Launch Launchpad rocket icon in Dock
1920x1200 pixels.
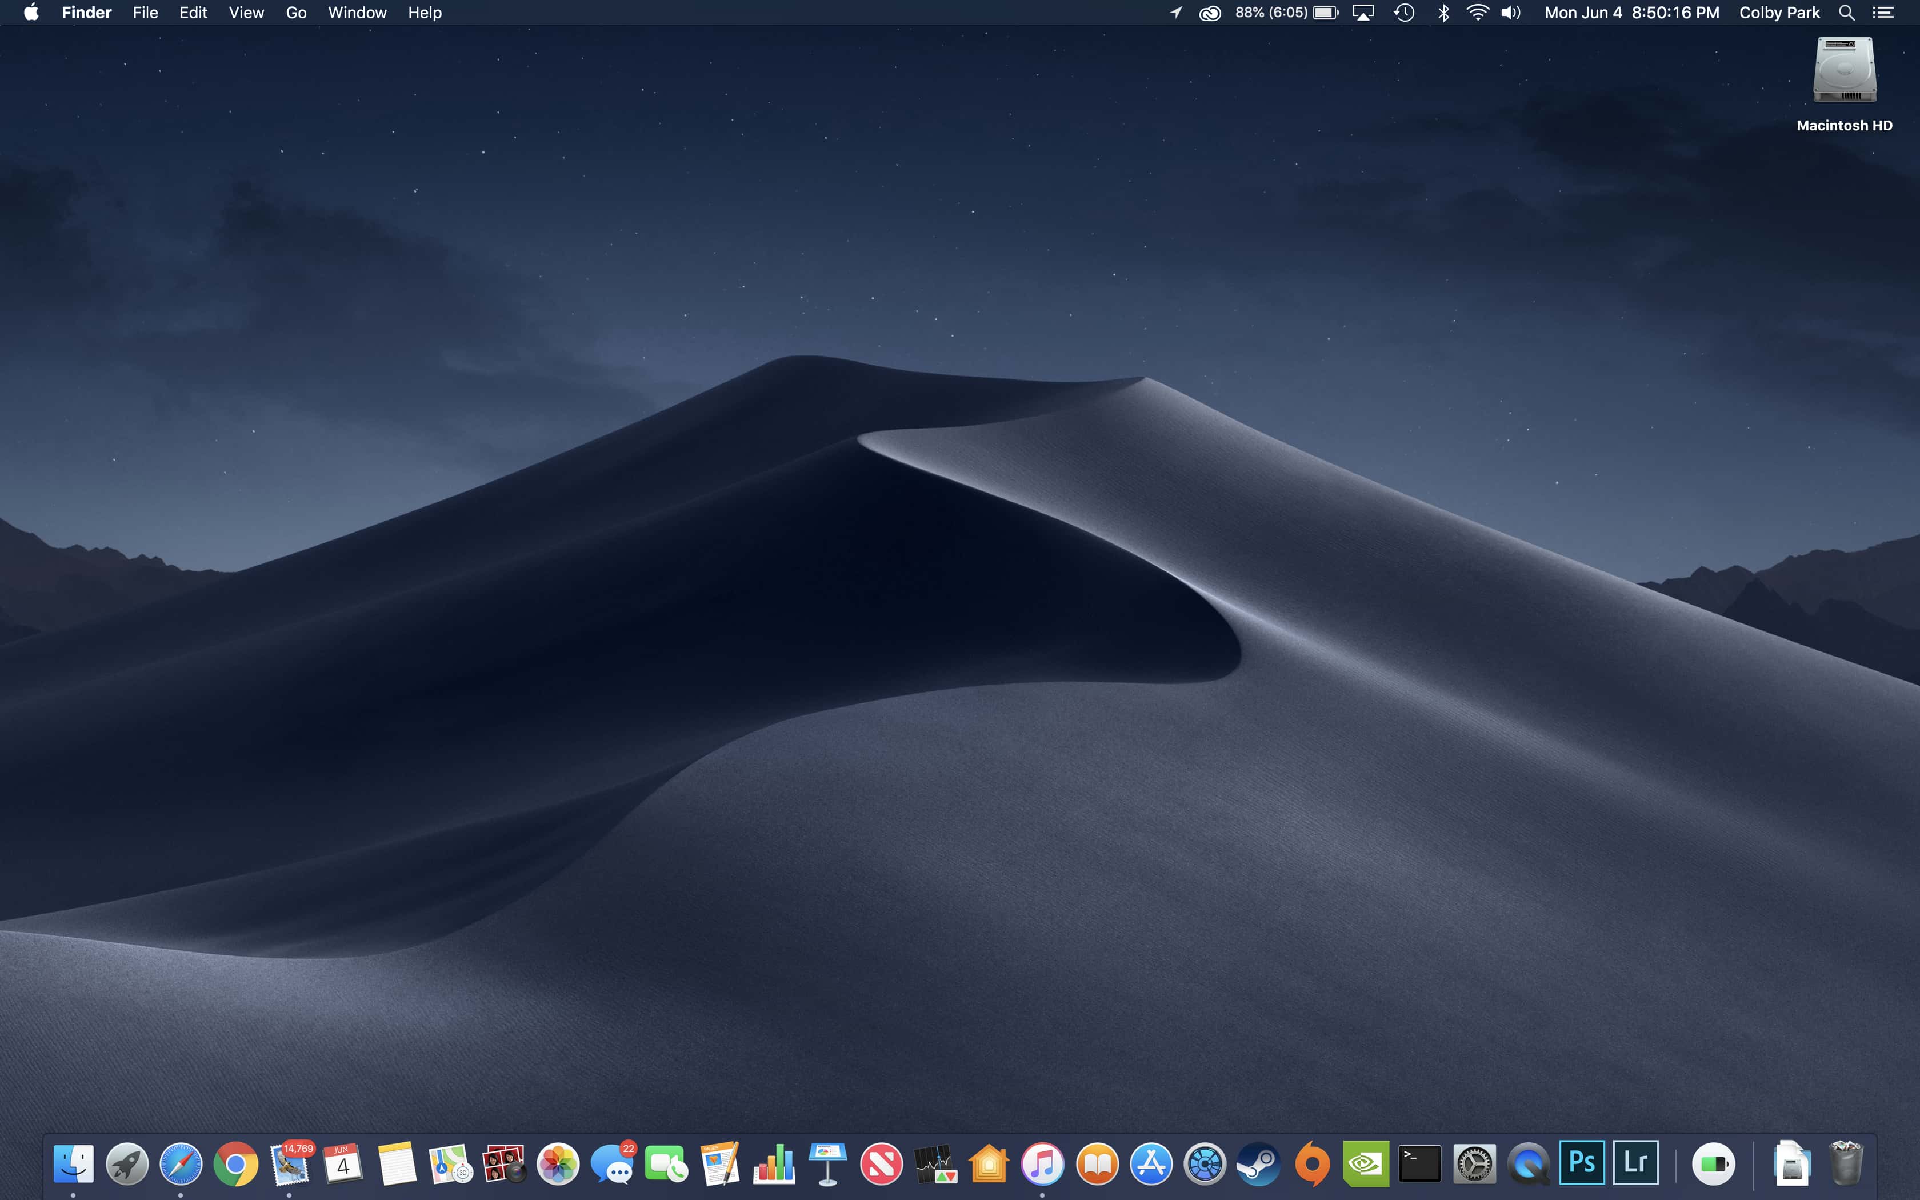click(127, 1165)
